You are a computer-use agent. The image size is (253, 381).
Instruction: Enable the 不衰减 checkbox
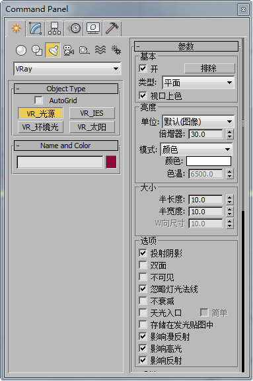143,301
